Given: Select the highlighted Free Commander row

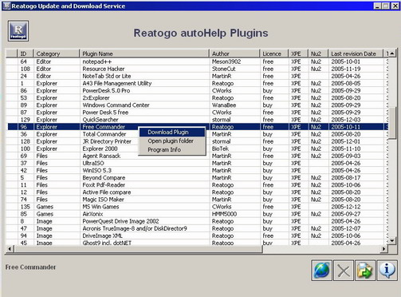Looking at the screenshot, I should pyautogui.click(x=197, y=127).
